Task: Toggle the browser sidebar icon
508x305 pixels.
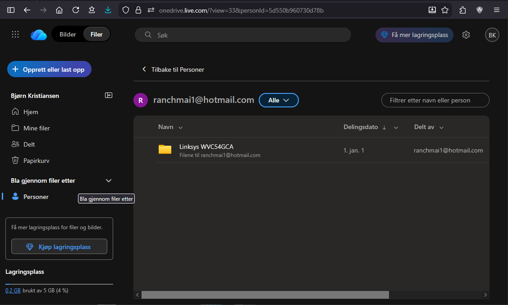Action: (x=11, y=10)
